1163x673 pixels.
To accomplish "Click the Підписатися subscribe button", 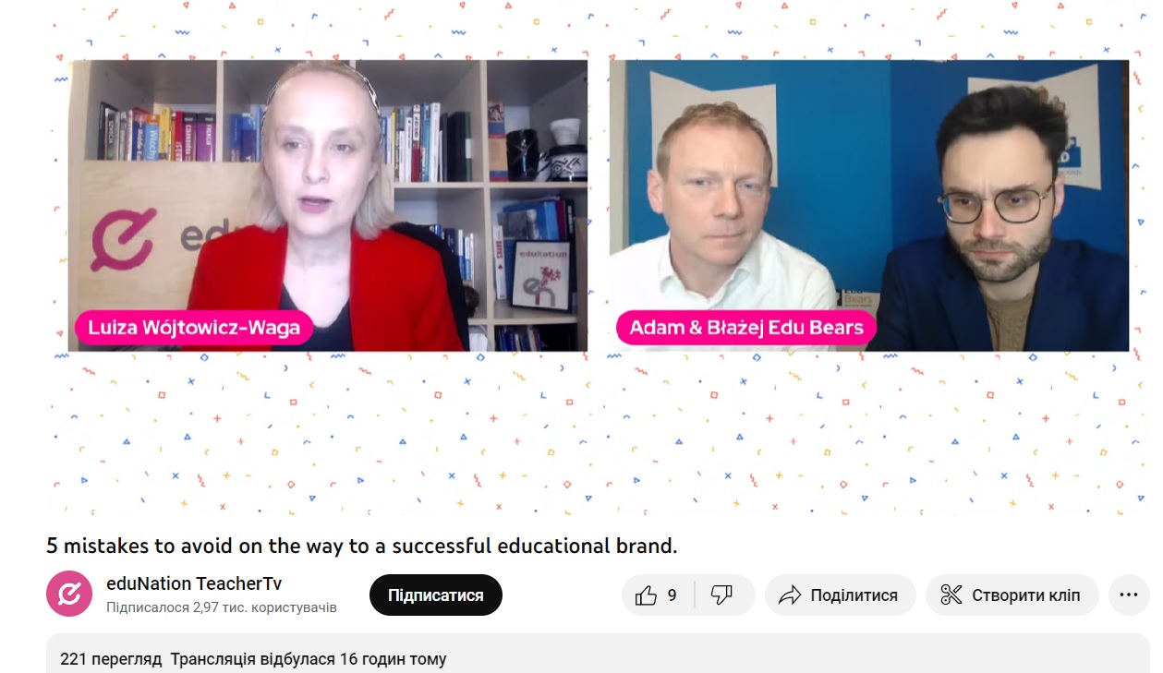I will (x=436, y=595).
